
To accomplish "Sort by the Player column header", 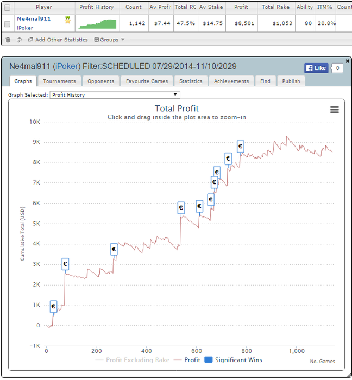I will click(44, 7).
